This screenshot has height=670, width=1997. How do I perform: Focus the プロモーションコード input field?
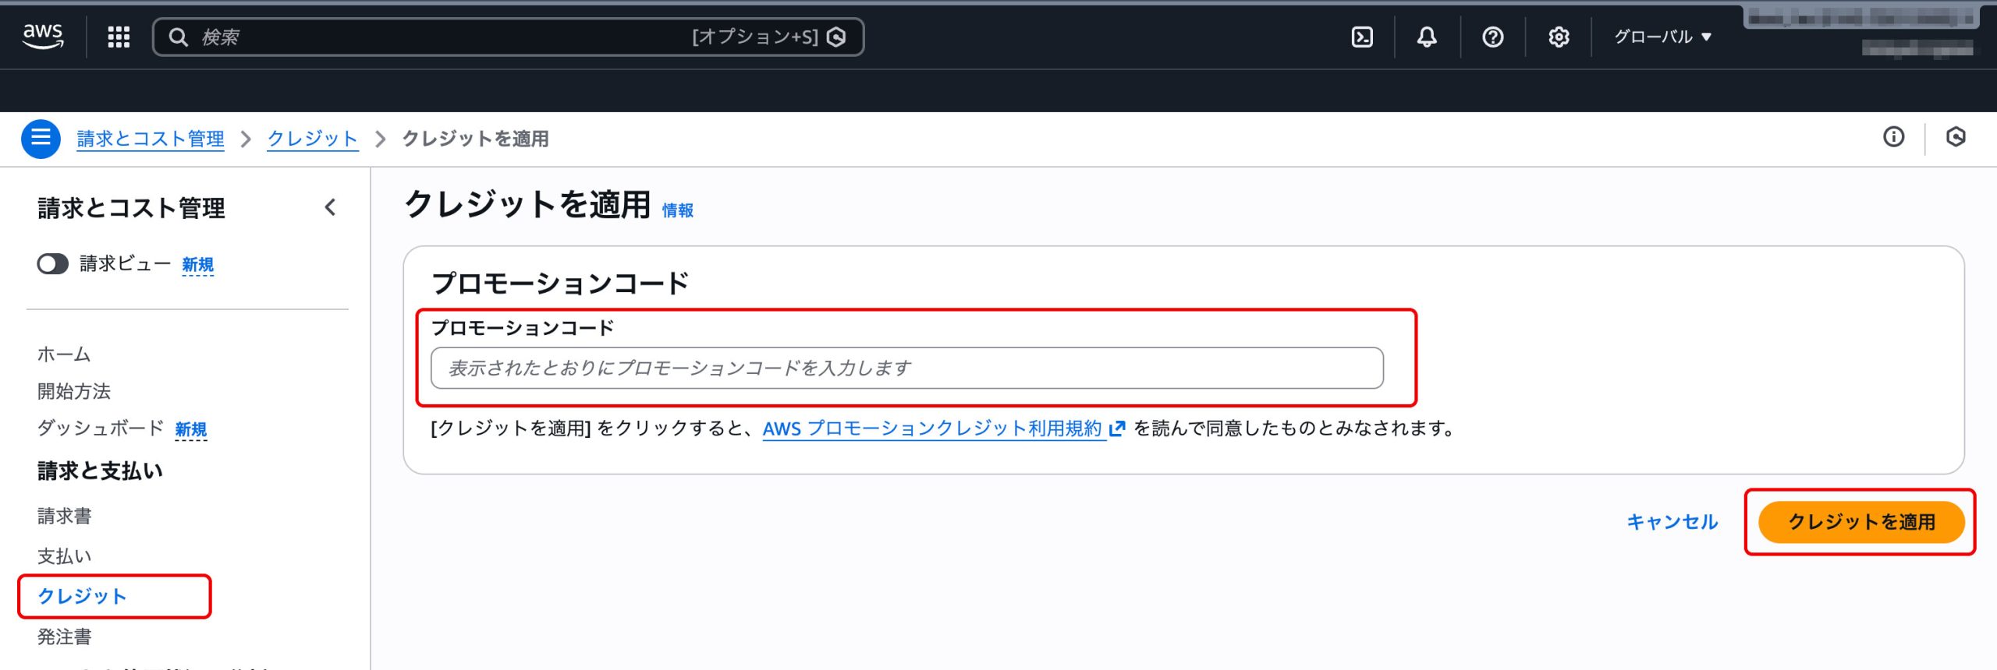(906, 368)
